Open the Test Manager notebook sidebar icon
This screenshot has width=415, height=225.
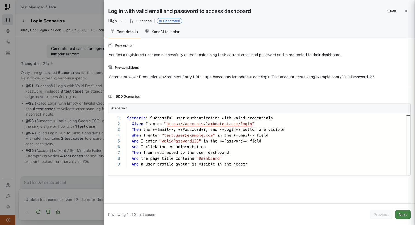click(8, 20)
